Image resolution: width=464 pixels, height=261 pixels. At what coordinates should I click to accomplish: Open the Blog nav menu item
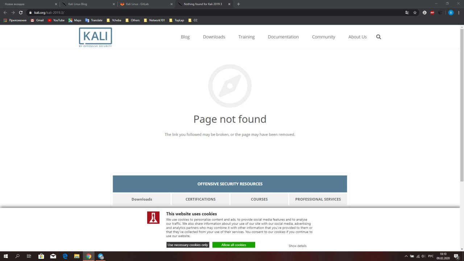[185, 37]
